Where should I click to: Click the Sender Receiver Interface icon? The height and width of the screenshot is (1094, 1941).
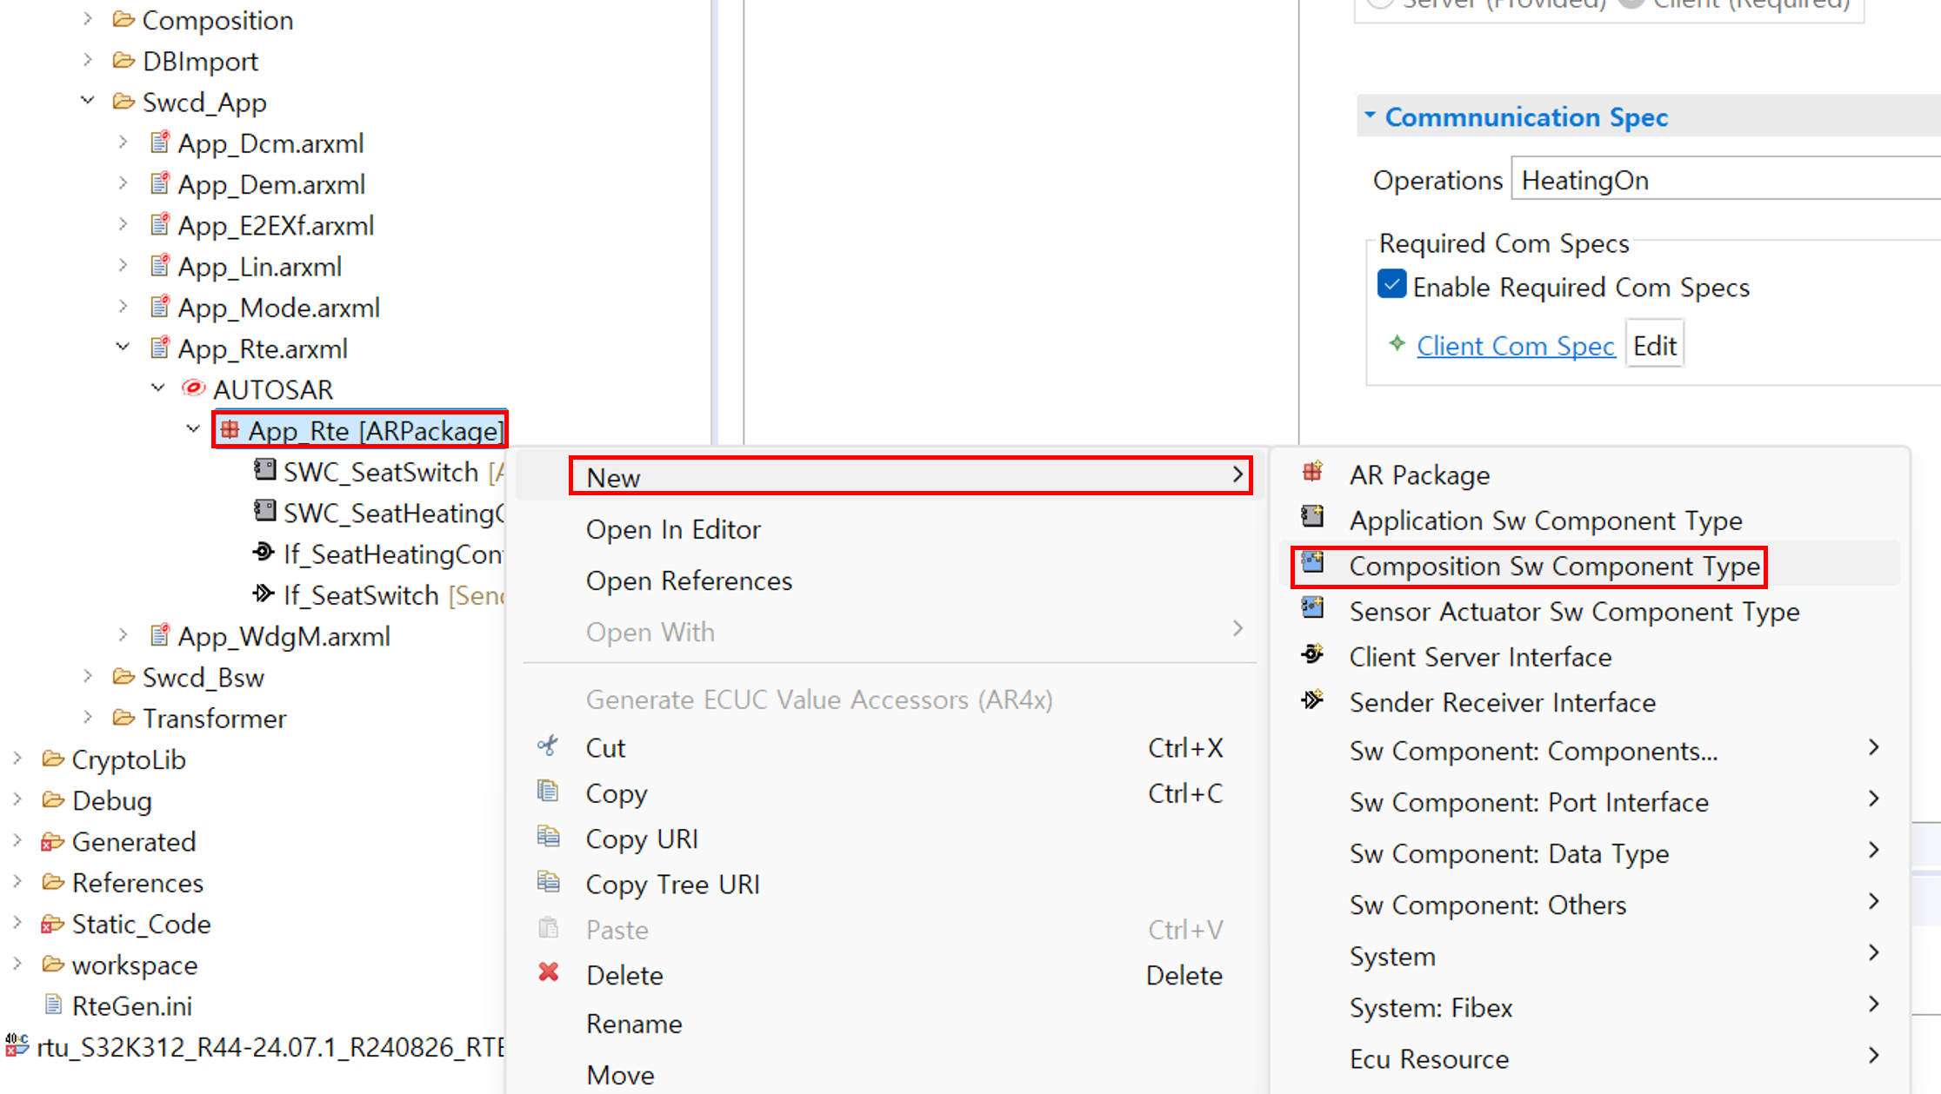1312,699
